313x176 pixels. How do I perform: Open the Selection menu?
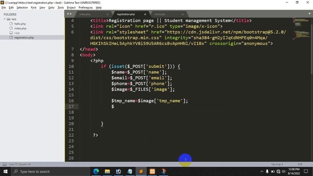(x=22, y=8)
